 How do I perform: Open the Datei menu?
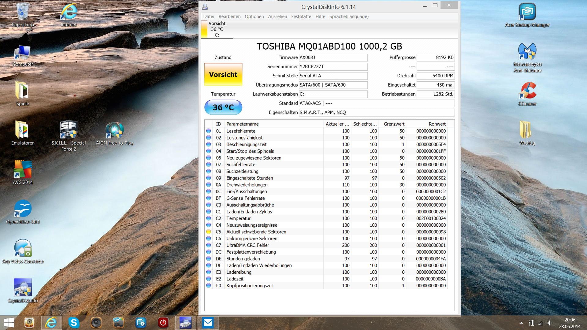209,17
